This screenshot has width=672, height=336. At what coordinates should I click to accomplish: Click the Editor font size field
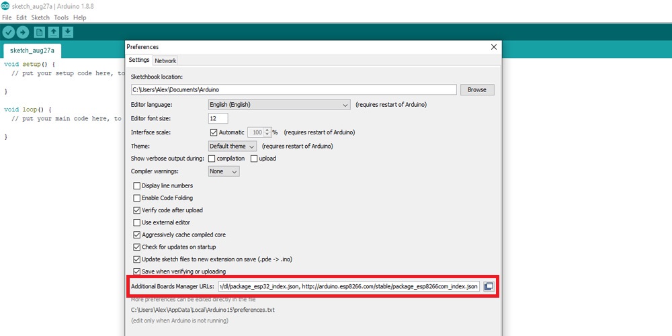point(218,118)
